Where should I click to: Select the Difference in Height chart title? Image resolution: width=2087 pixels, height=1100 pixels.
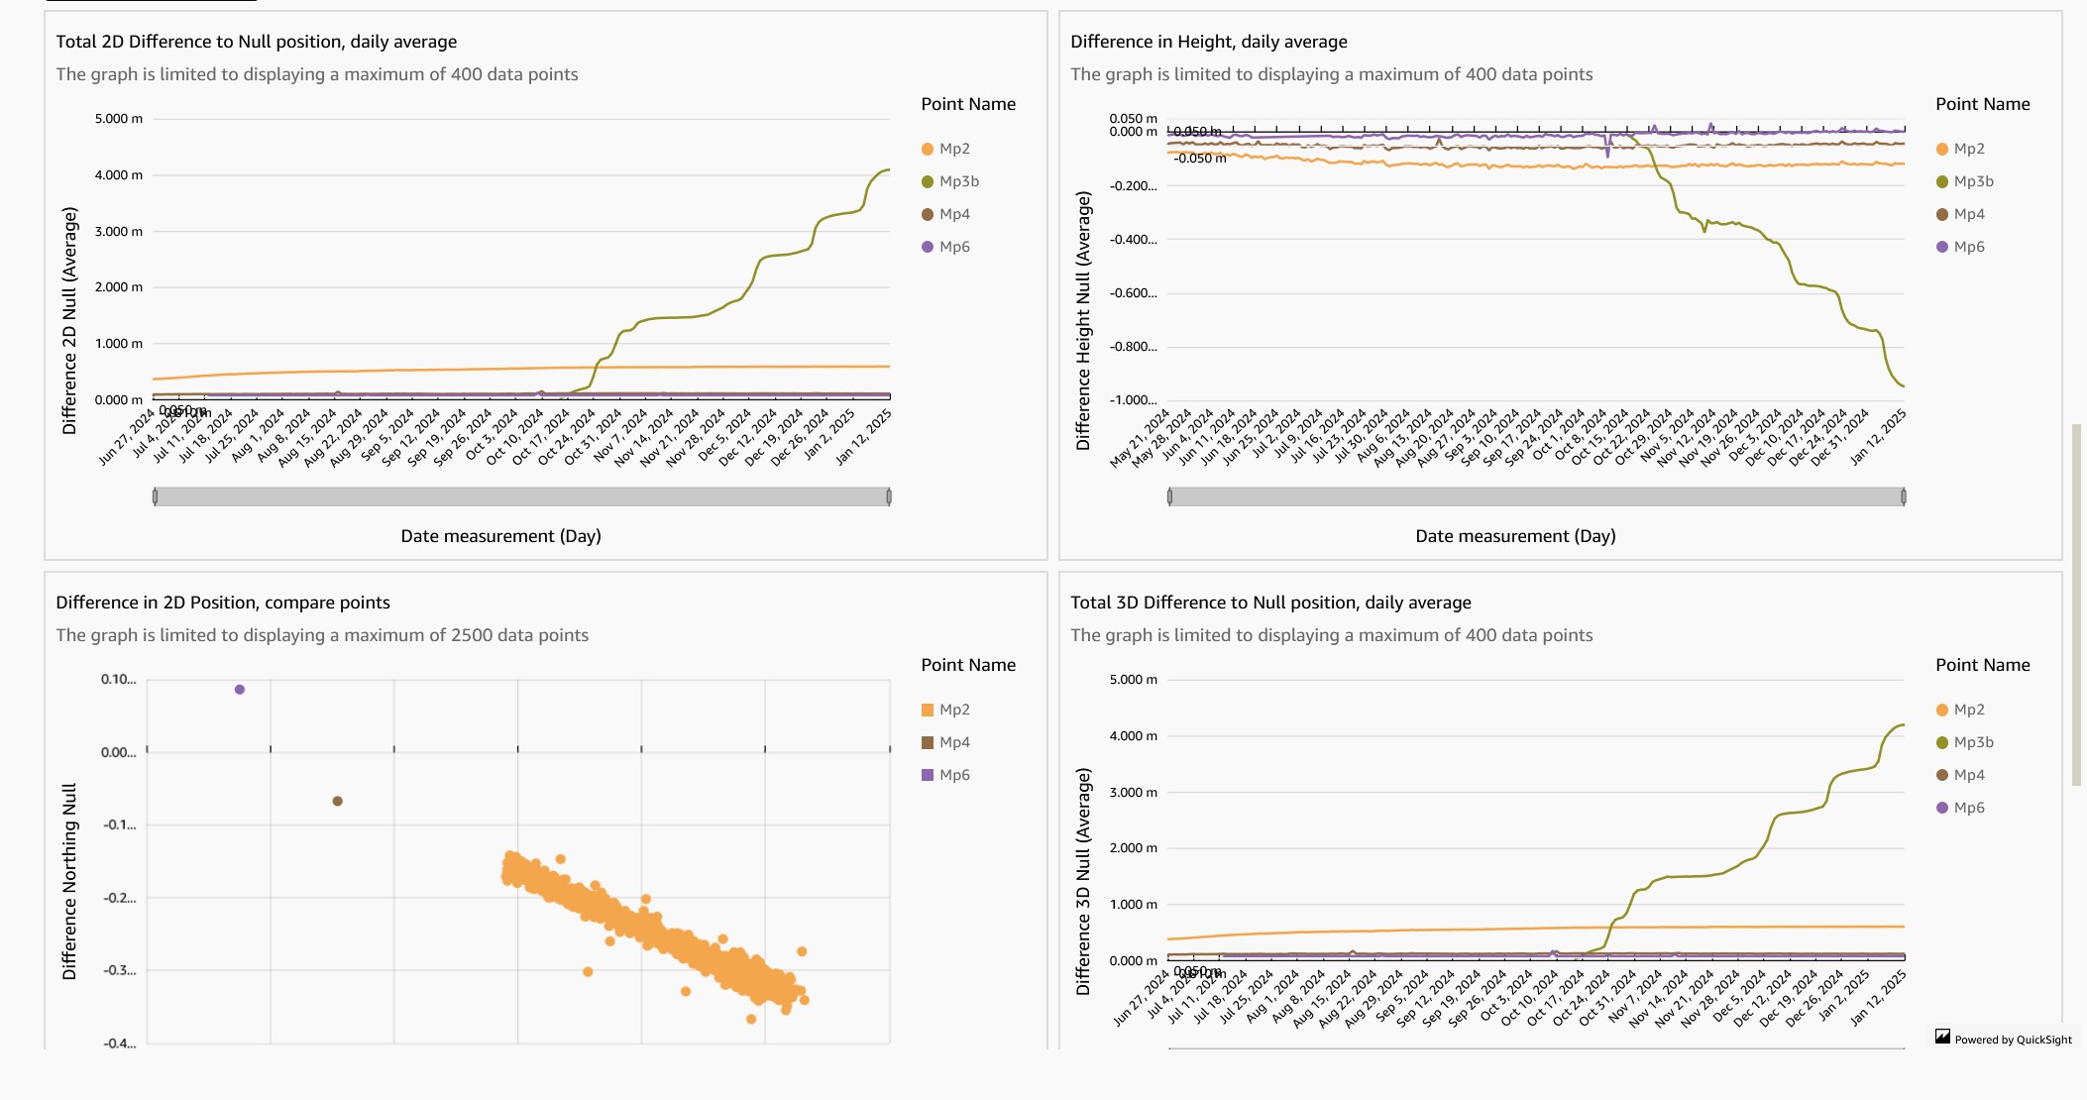pos(1209,42)
